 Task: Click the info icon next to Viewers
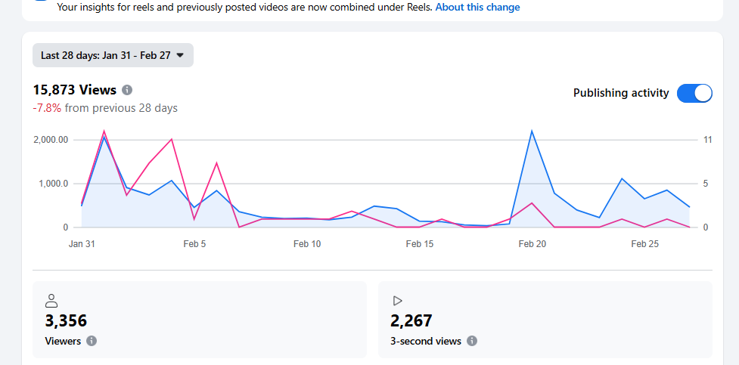[x=92, y=341]
